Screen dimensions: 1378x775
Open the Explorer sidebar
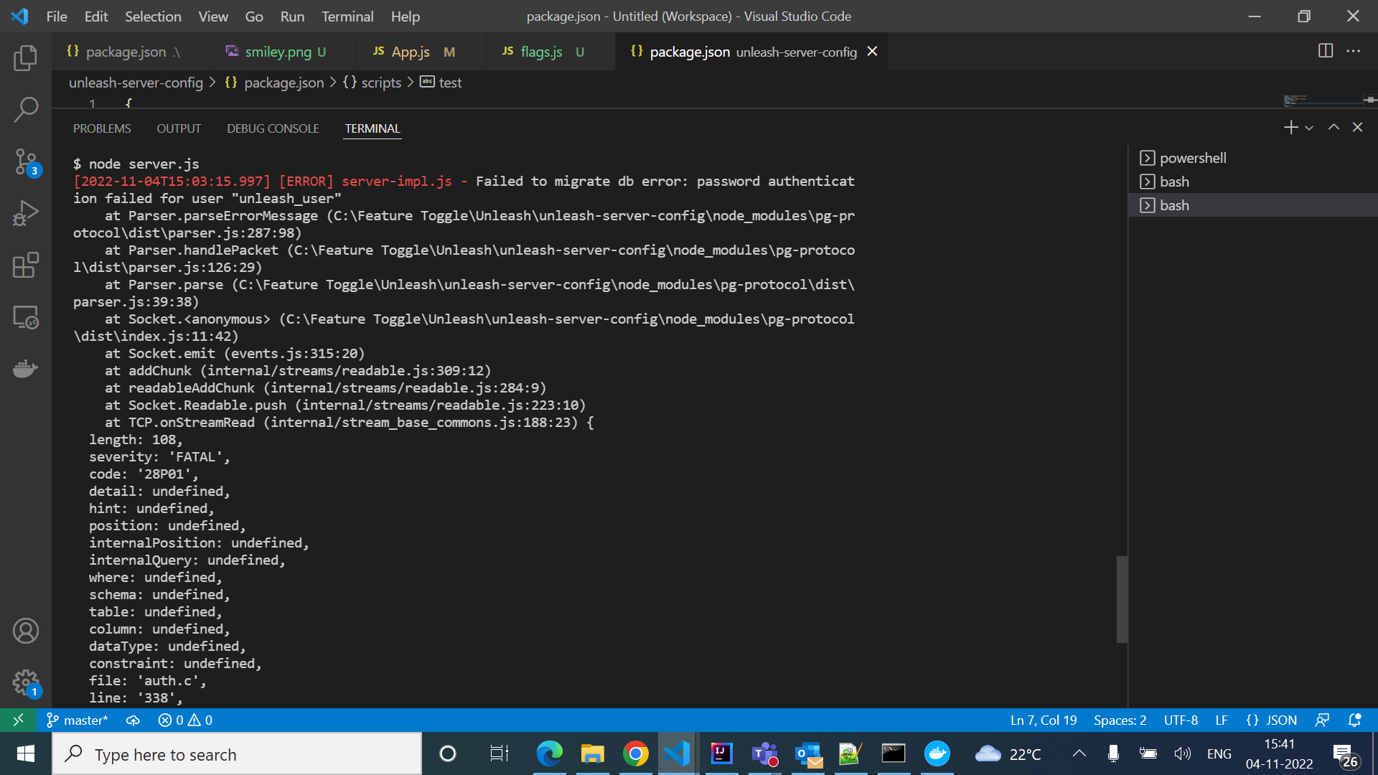26,57
